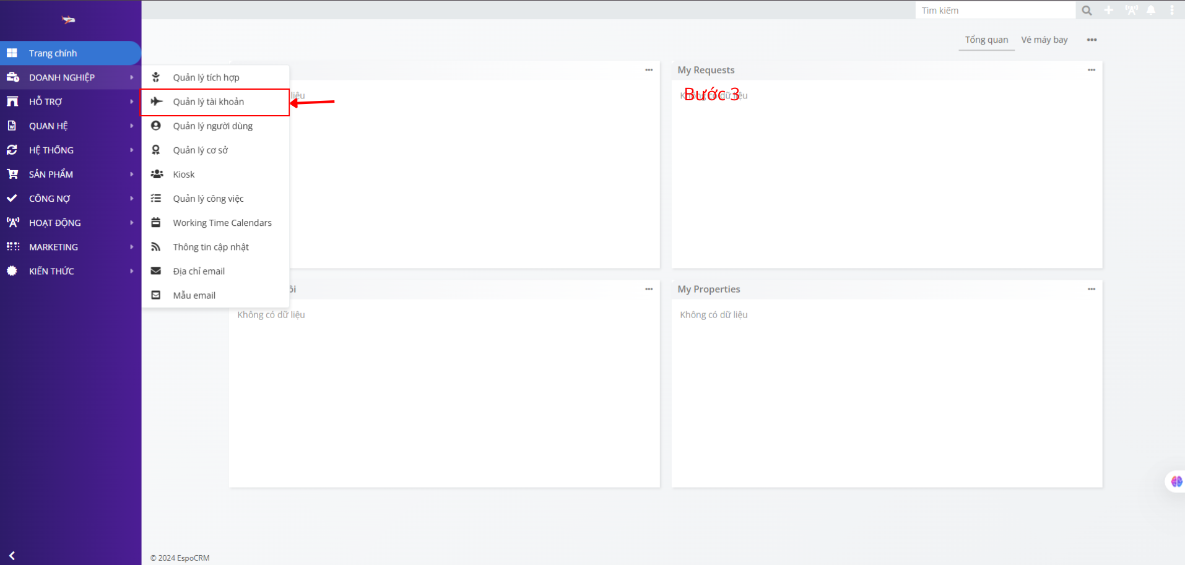Open the My Properties panel options menu
1185x565 pixels.
point(1092,289)
